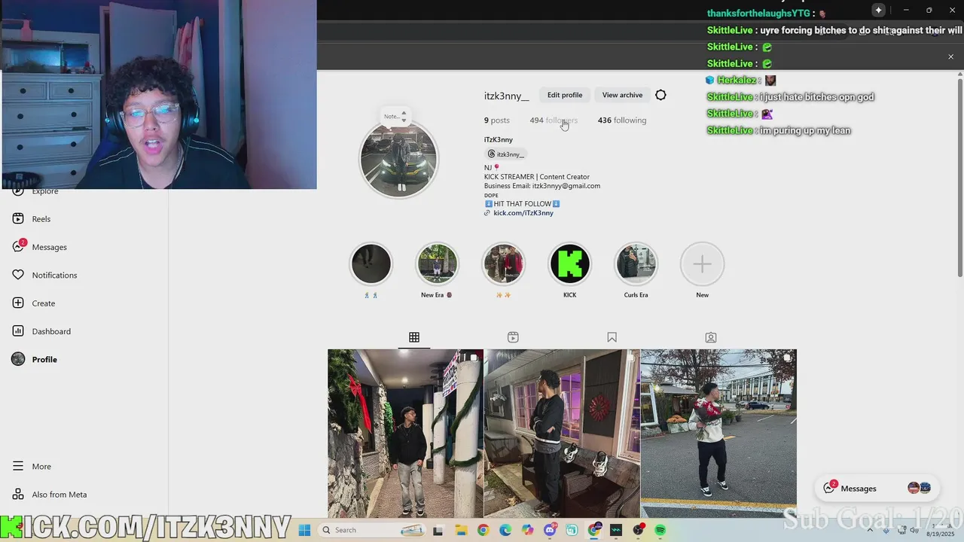Open File Explorer from taskbar
The height and width of the screenshot is (542, 964).
(x=461, y=530)
